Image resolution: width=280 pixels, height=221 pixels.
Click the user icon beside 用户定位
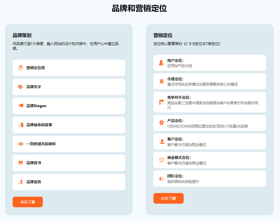pos(162,63)
